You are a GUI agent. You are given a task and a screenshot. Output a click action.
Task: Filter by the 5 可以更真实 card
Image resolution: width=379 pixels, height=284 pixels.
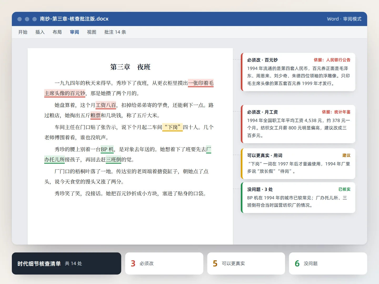click(x=246, y=263)
